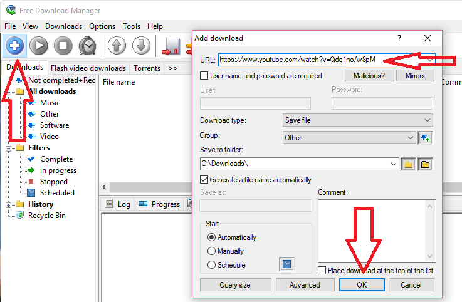This screenshot has height=302, width=462.
Task: Click the History folder icon
Action: pyautogui.click(x=20, y=204)
